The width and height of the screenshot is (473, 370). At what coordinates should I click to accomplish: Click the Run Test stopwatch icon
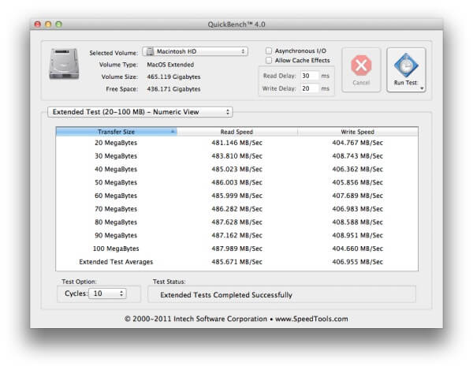pos(406,65)
